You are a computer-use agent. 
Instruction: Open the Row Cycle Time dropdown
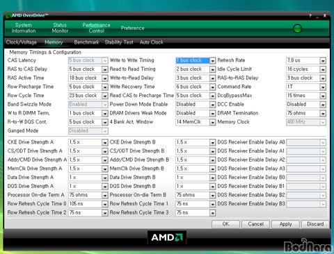click(x=105, y=96)
